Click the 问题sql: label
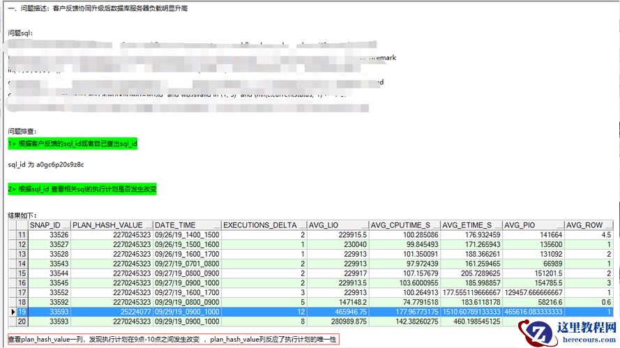Image resolution: width=620 pixels, height=348 pixels. 20,33
